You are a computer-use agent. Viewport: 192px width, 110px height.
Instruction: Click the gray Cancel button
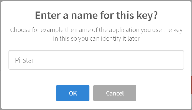pyautogui.click(x=115, y=93)
